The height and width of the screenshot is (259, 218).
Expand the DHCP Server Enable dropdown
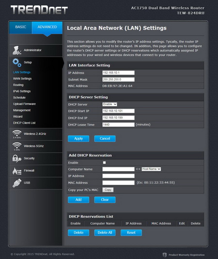[x=110, y=104]
